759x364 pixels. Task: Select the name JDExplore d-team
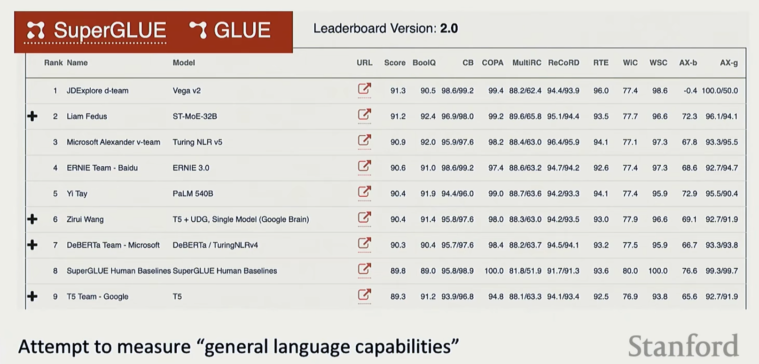97,91
